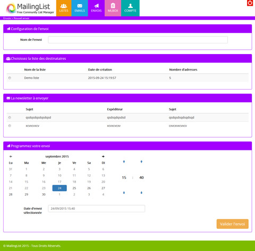The image size is (255, 251).
Task: Click the Valider l'envoi button
Action: (233, 224)
